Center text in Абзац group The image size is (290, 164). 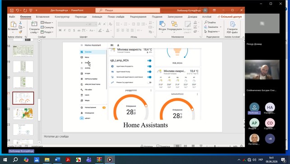[x=123, y=30]
